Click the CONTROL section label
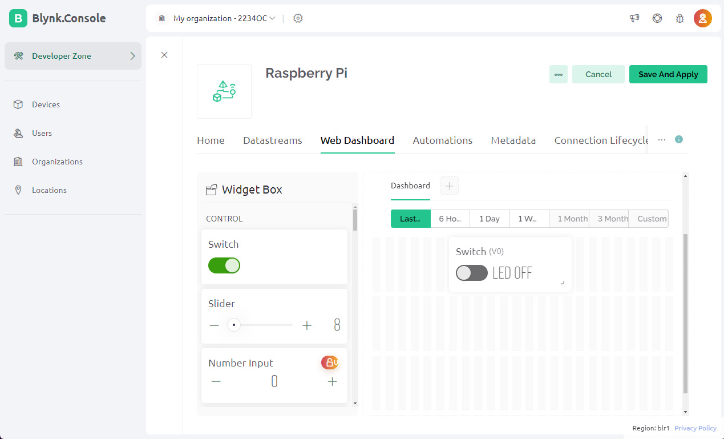This screenshot has width=724, height=439. (x=224, y=219)
